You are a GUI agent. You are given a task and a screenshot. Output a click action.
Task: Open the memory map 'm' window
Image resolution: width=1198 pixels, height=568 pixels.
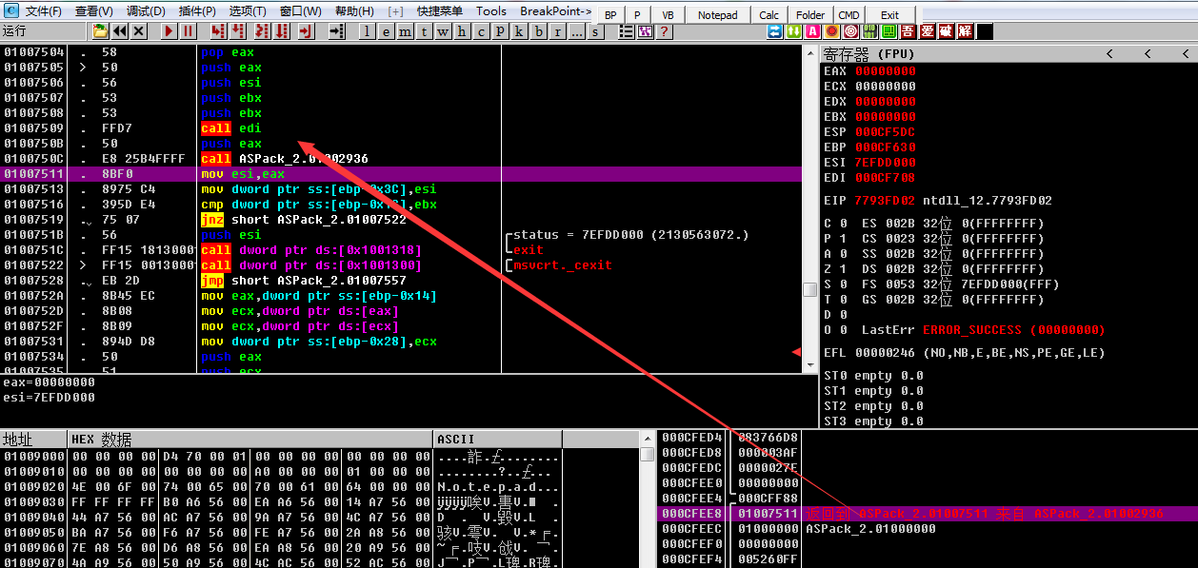[406, 31]
